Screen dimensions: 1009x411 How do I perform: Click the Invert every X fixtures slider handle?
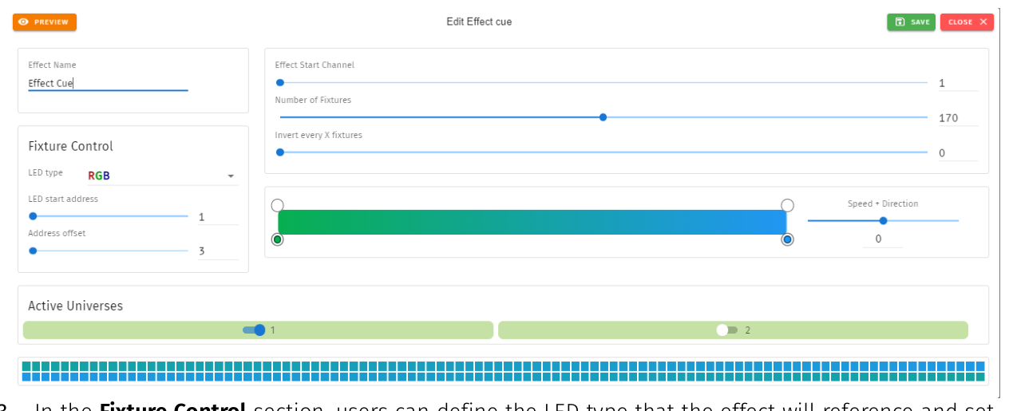280,152
